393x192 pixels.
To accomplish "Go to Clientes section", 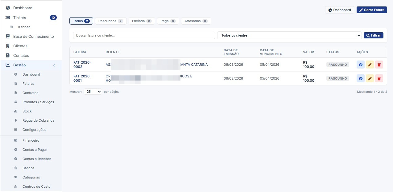I will pos(31,46).
